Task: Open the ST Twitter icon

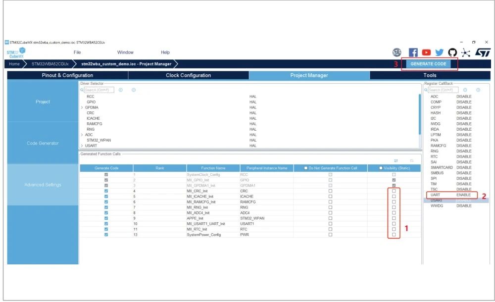Action: coord(440,52)
